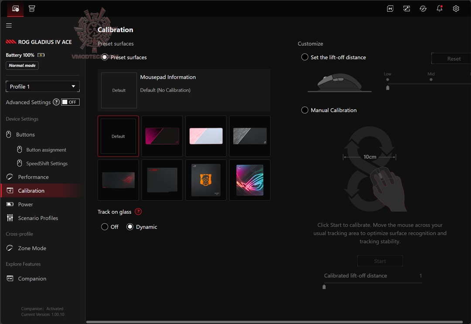Click the Battery 100% label

coord(20,55)
